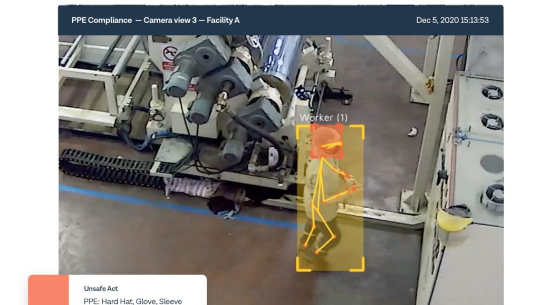540x305 pixels.
Task: Click the red head detection marker
Action: [x=327, y=141]
